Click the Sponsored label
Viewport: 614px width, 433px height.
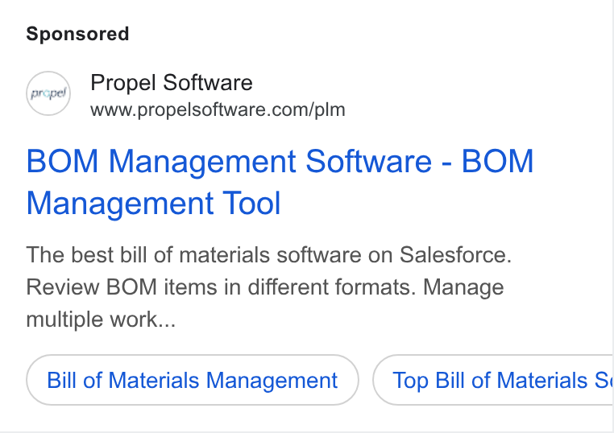[x=77, y=34]
